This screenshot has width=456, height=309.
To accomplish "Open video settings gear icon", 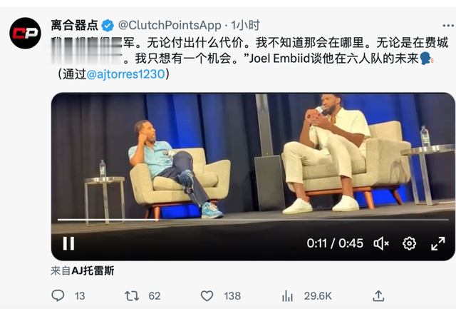I will click(409, 243).
